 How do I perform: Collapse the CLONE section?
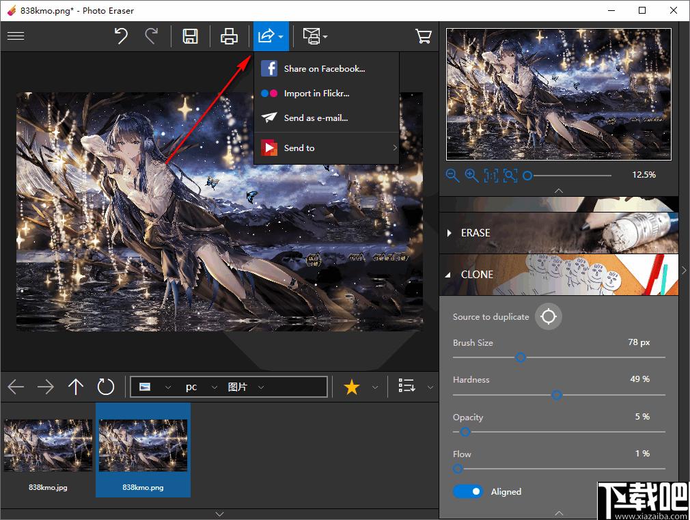(x=559, y=274)
